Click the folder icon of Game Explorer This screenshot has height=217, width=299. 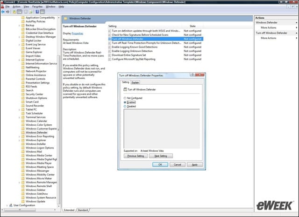[x=23, y=52]
